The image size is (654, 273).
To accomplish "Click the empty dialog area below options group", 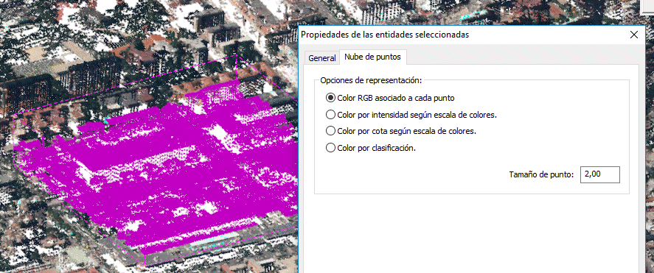I will pos(471,233).
